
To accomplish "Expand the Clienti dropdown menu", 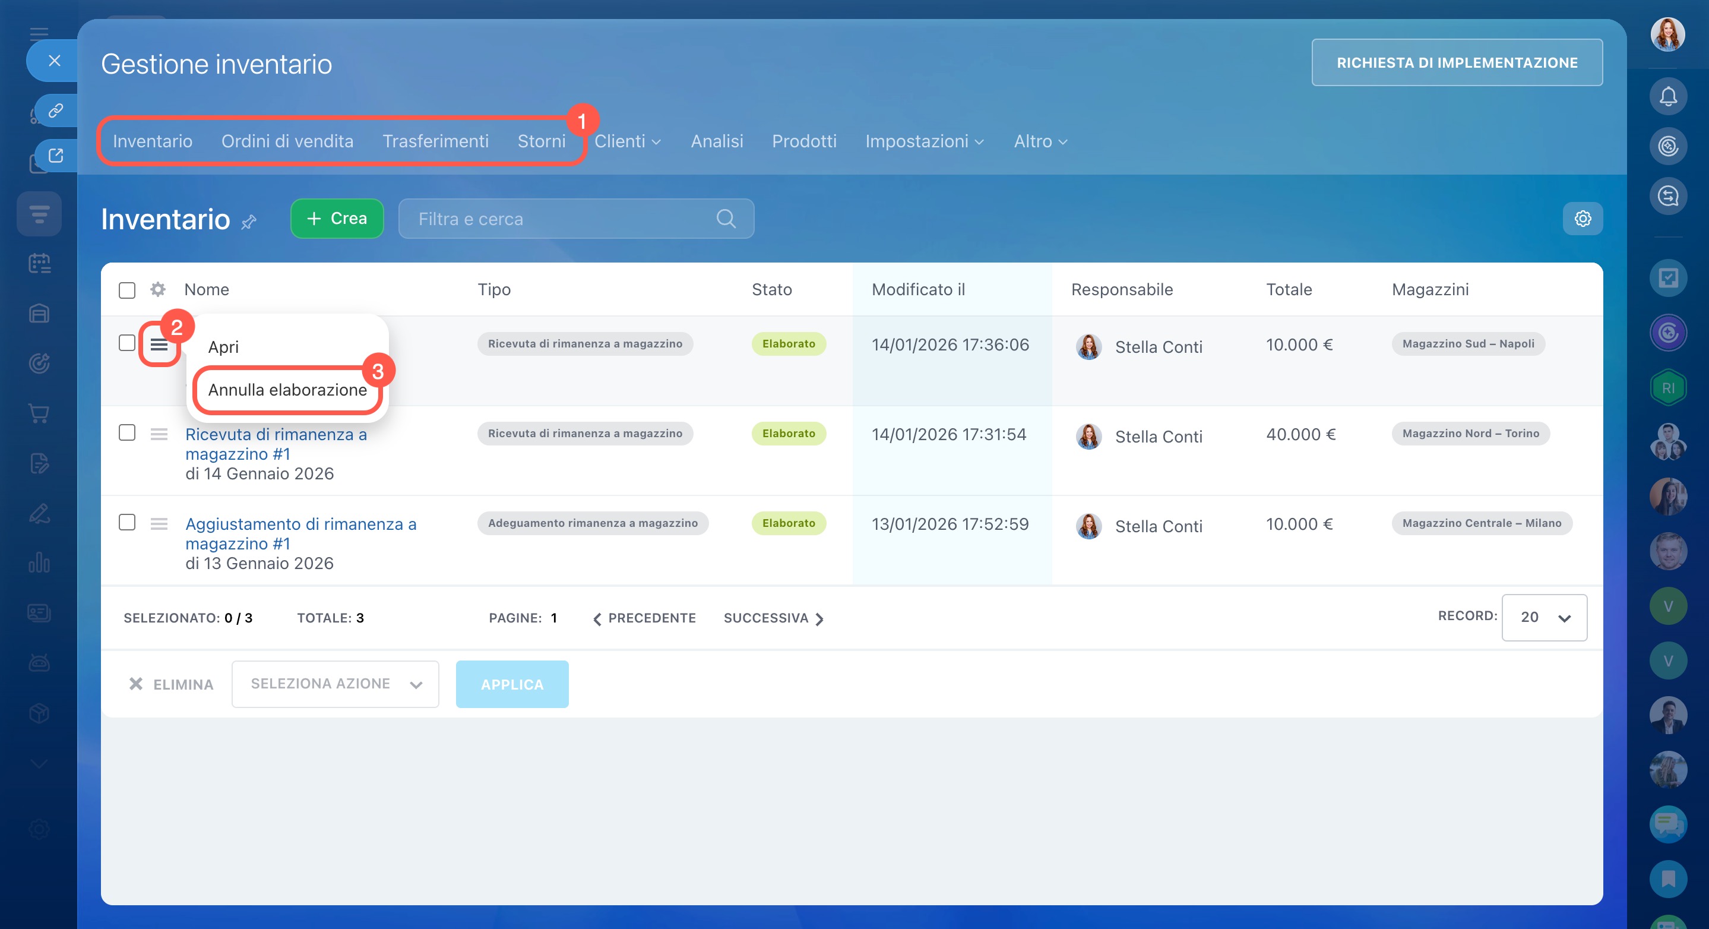I will [627, 141].
